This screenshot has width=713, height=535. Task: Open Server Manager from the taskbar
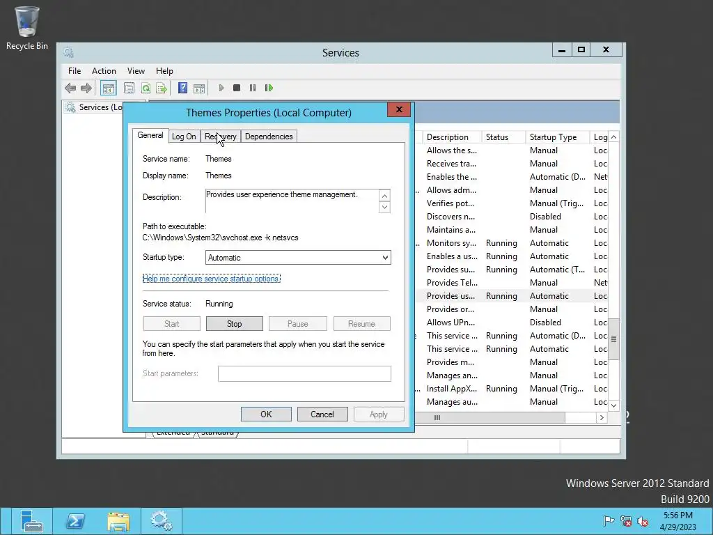(x=31, y=521)
